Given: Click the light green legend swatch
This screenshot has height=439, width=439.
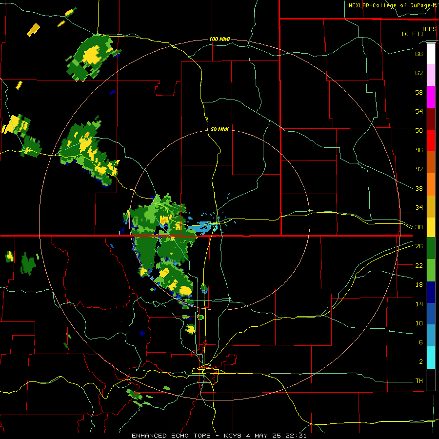Looking at the screenshot, I should 431,270.
